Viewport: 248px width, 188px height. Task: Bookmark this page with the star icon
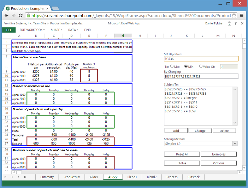[233, 16]
